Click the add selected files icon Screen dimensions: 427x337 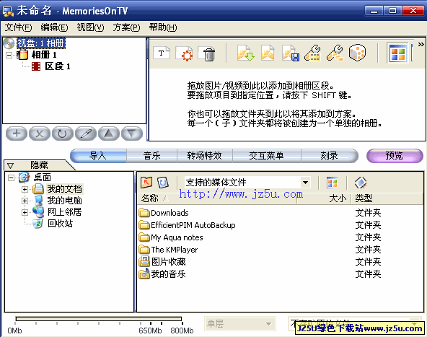coord(361,183)
